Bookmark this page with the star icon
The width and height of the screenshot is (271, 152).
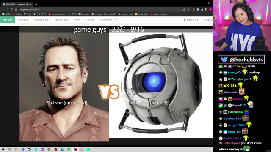pyautogui.click(x=188, y=9)
